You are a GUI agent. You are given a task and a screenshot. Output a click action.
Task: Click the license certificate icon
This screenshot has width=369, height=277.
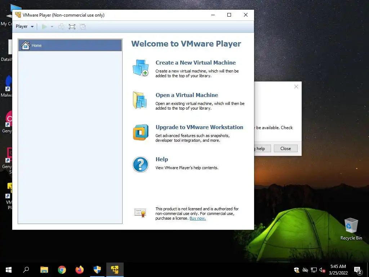(x=140, y=213)
